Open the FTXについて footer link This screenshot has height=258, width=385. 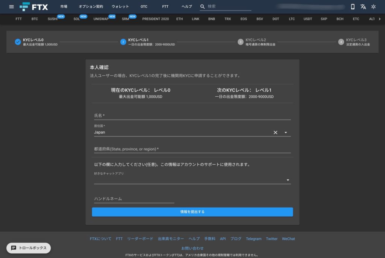pyautogui.click(x=100, y=239)
